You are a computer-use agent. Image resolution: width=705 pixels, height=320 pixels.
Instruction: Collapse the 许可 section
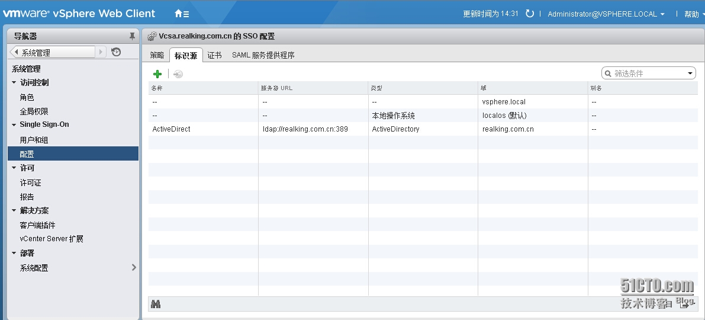pyautogui.click(x=14, y=168)
